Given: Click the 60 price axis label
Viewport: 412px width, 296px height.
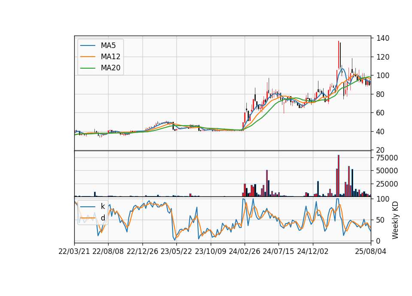Looking at the screenshot, I should 381,113.
